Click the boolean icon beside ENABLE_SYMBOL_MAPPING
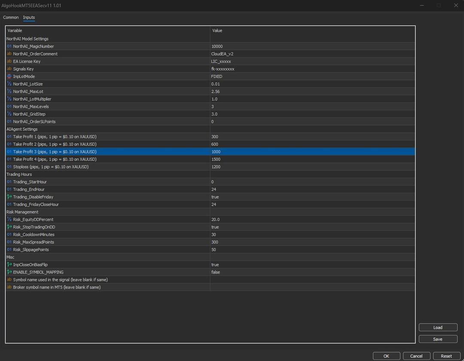The image size is (464, 361). pyautogui.click(x=9, y=272)
